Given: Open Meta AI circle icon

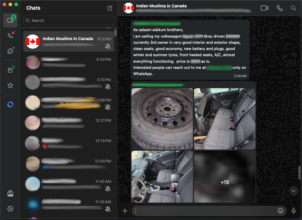Looking at the screenshot, I should point(10,105).
